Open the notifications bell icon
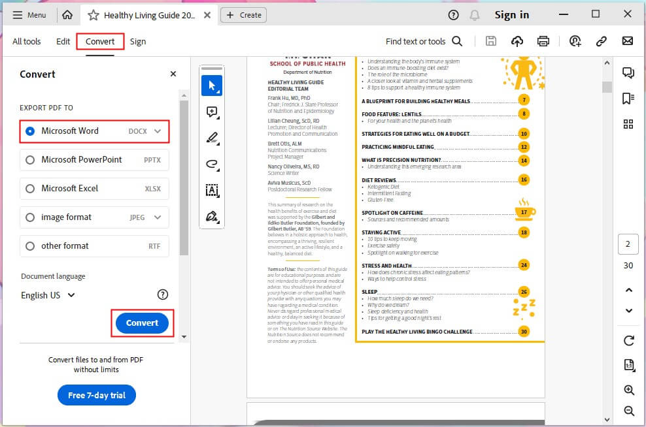The image size is (646, 427). click(x=475, y=15)
